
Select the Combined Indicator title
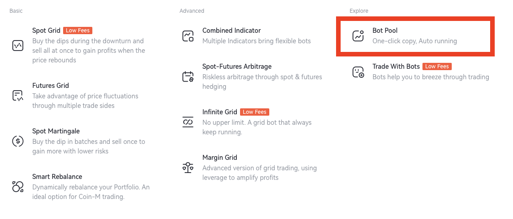point(231,31)
